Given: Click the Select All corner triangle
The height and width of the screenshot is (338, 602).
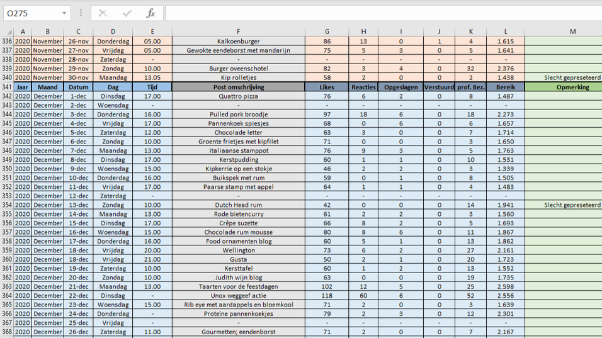Looking at the screenshot, I should (x=8, y=32).
